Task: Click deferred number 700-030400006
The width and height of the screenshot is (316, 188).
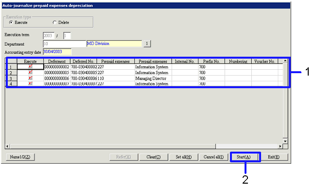Action: tap(84, 78)
